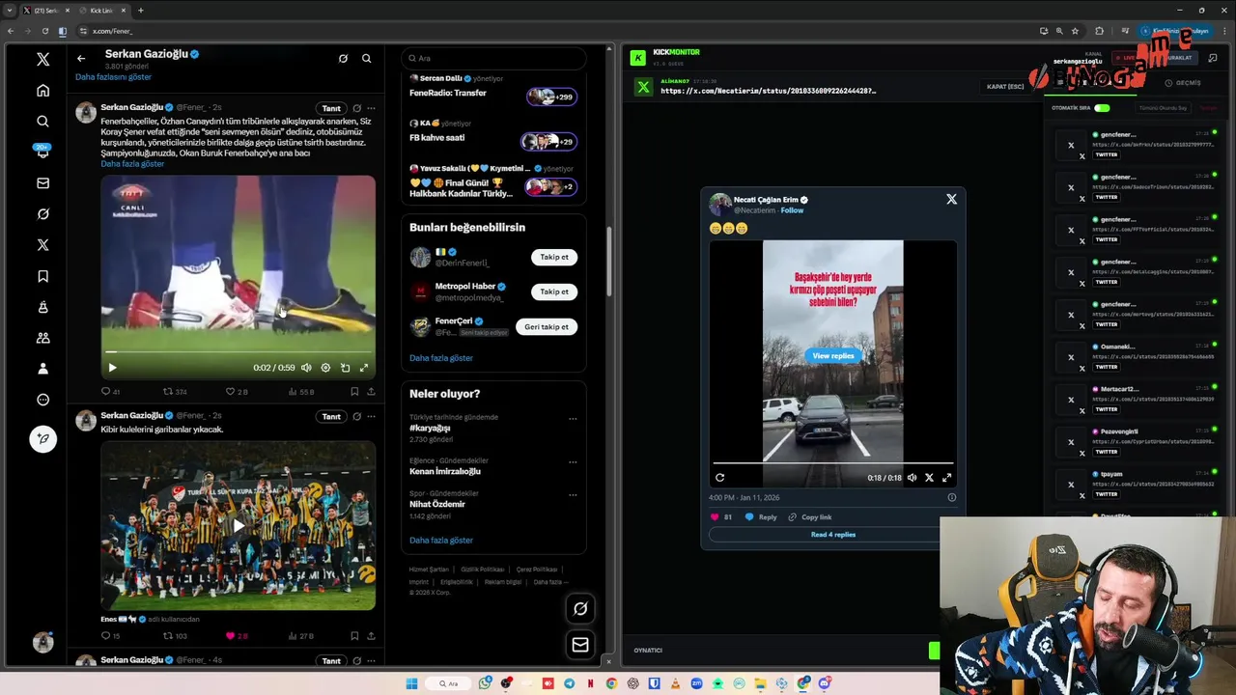The image size is (1236, 695).
Task: Open the X home feed from the sidebar
Action: (42, 91)
